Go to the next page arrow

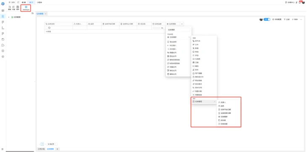tap(45, 144)
